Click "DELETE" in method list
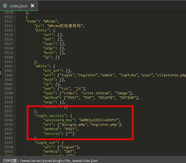186x163 pixels. click(x=106, y=98)
